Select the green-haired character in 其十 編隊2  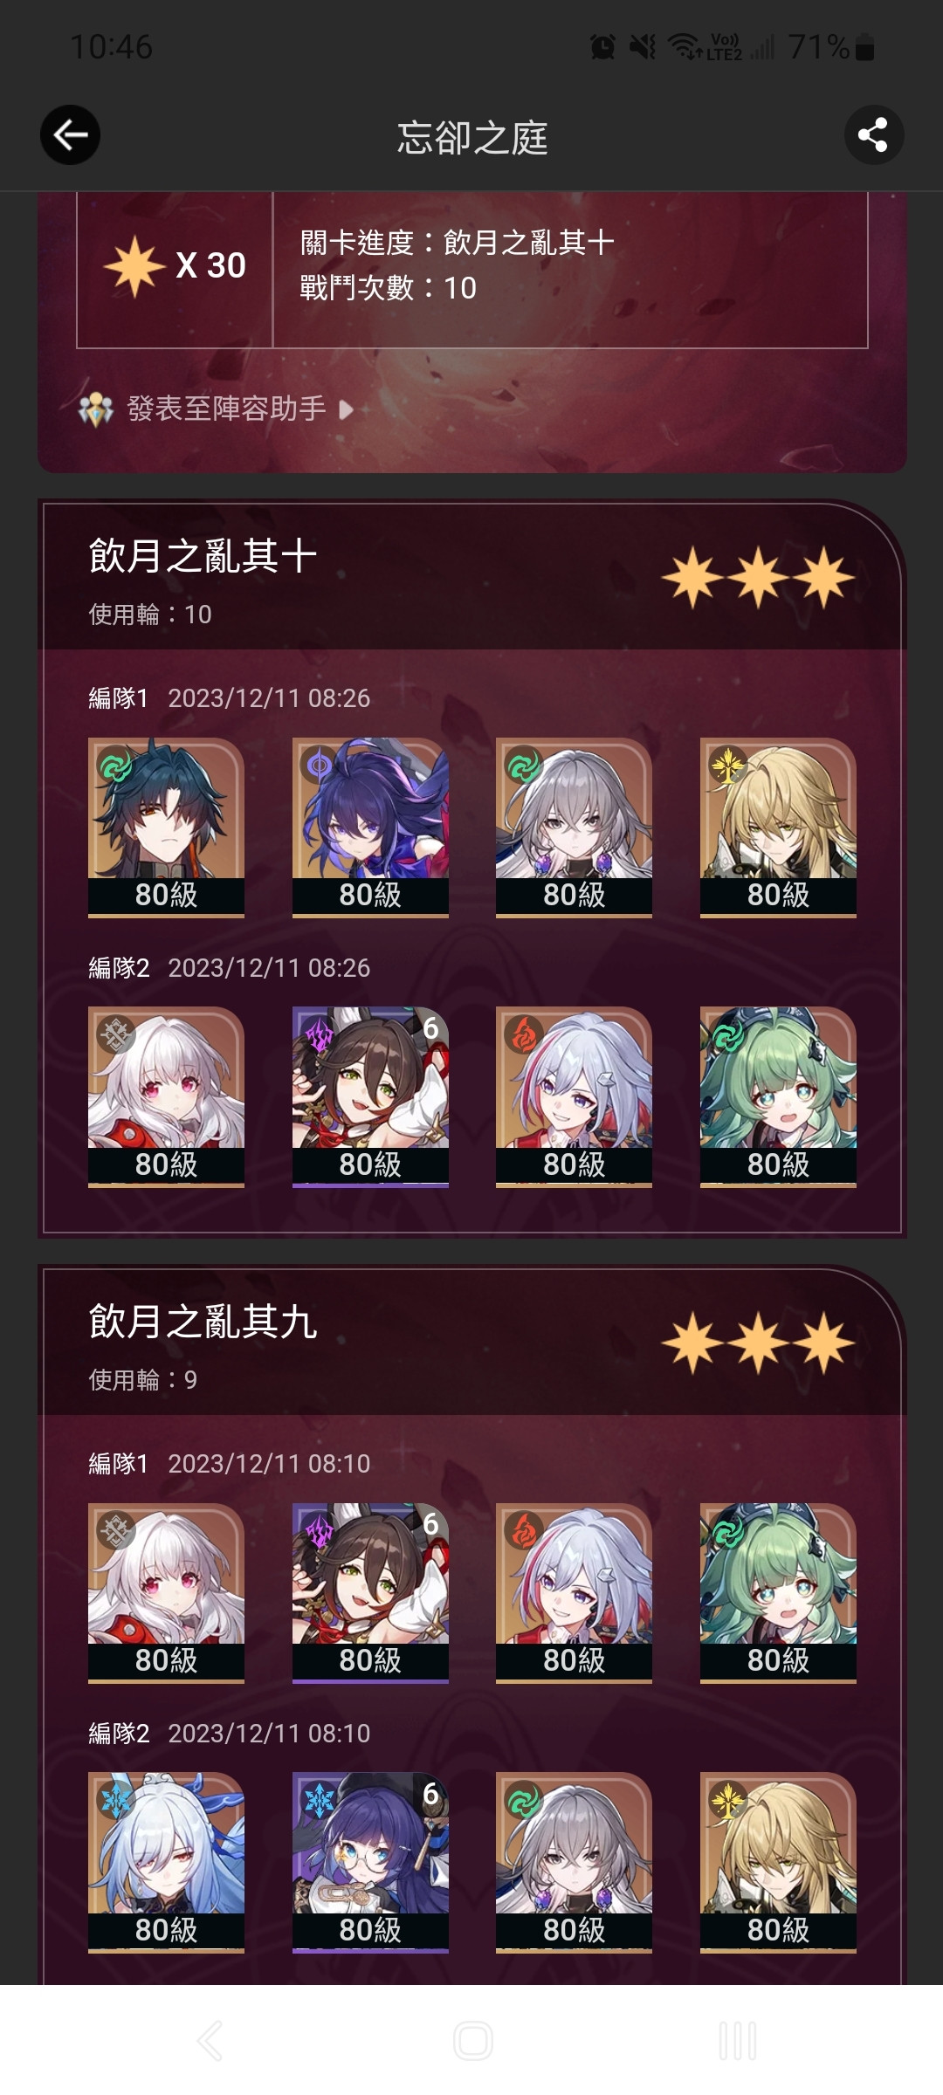[778, 1097]
